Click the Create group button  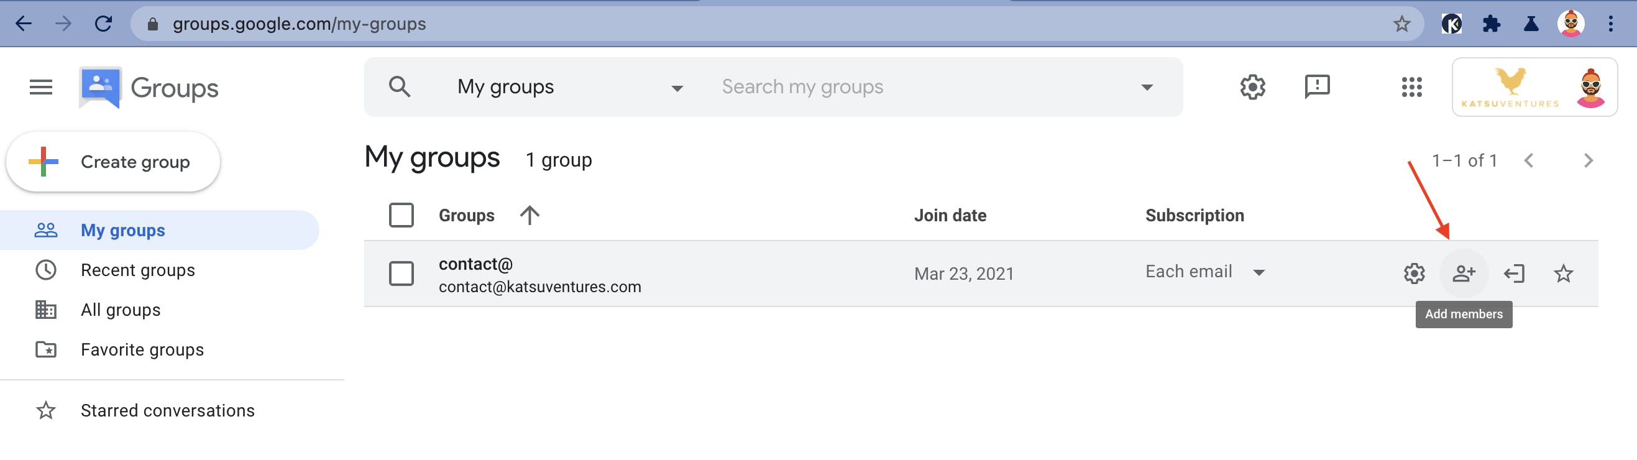tap(113, 162)
